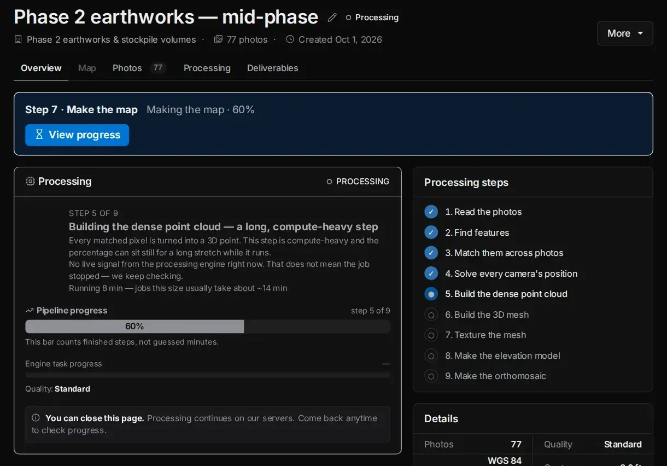Image resolution: width=667 pixels, height=466 pixels.
Task: Click the empty circle for "7. Texture the mesh"
Action: click(431, 335)
